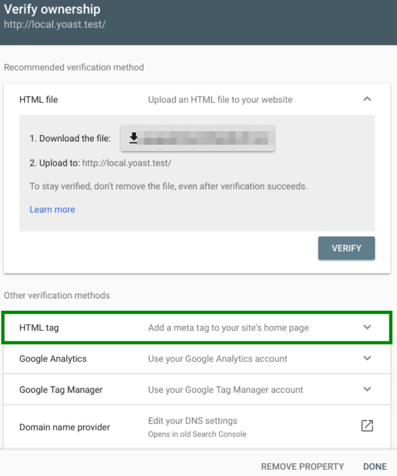Click '1. Download the file:' label
Image resolution: width=397 pixels, height=476 pixels.
coord(70,138)
